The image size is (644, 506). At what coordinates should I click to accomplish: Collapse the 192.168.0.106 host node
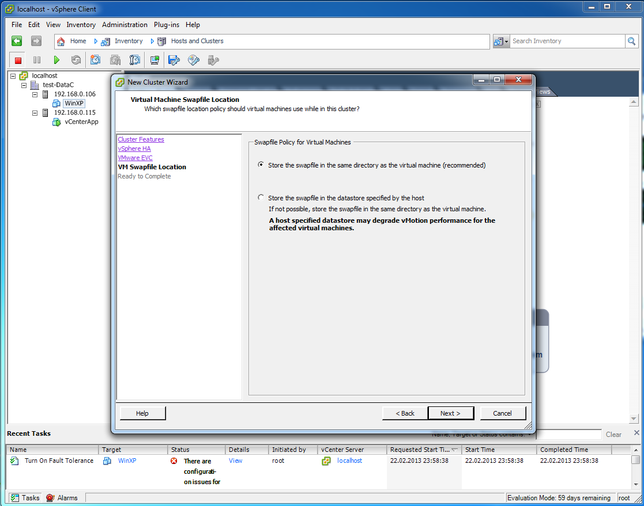point(35,95)
